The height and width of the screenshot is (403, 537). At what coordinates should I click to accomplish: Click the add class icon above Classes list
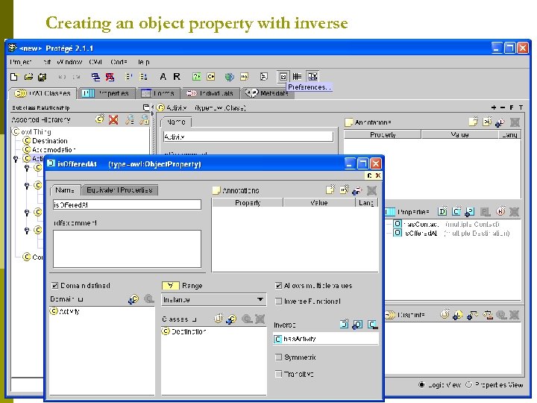click(232, 319)
